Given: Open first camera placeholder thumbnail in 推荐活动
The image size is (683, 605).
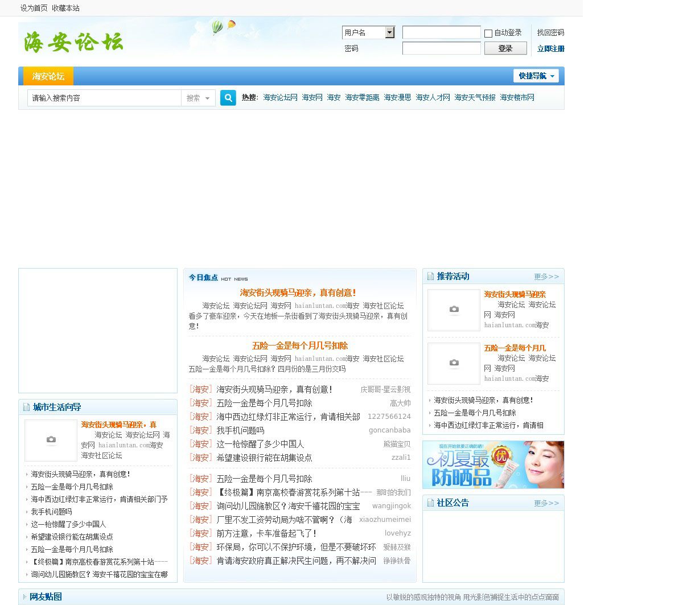Looking at the screenshot, I should click(454, 310).
